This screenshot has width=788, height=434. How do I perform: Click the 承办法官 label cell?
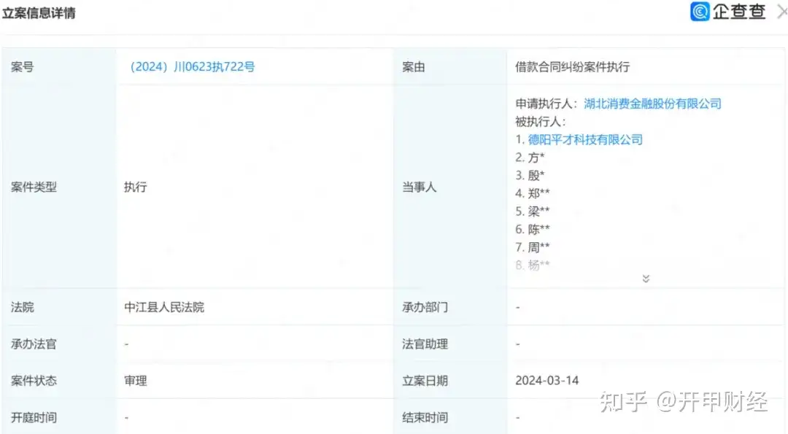[x=59, y=344]
